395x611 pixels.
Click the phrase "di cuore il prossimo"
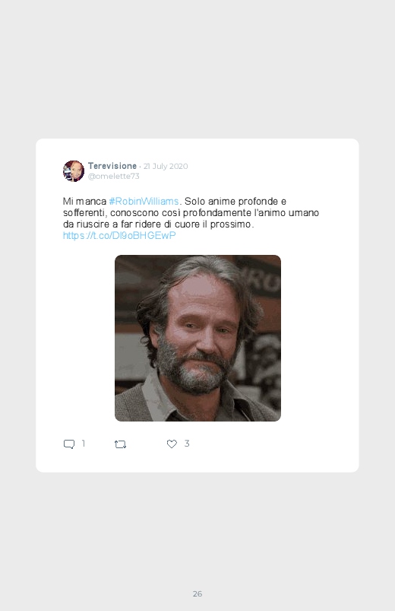(208, 224)
